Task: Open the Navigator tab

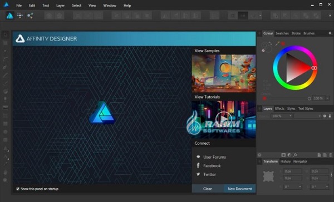Action: (300, 161)
